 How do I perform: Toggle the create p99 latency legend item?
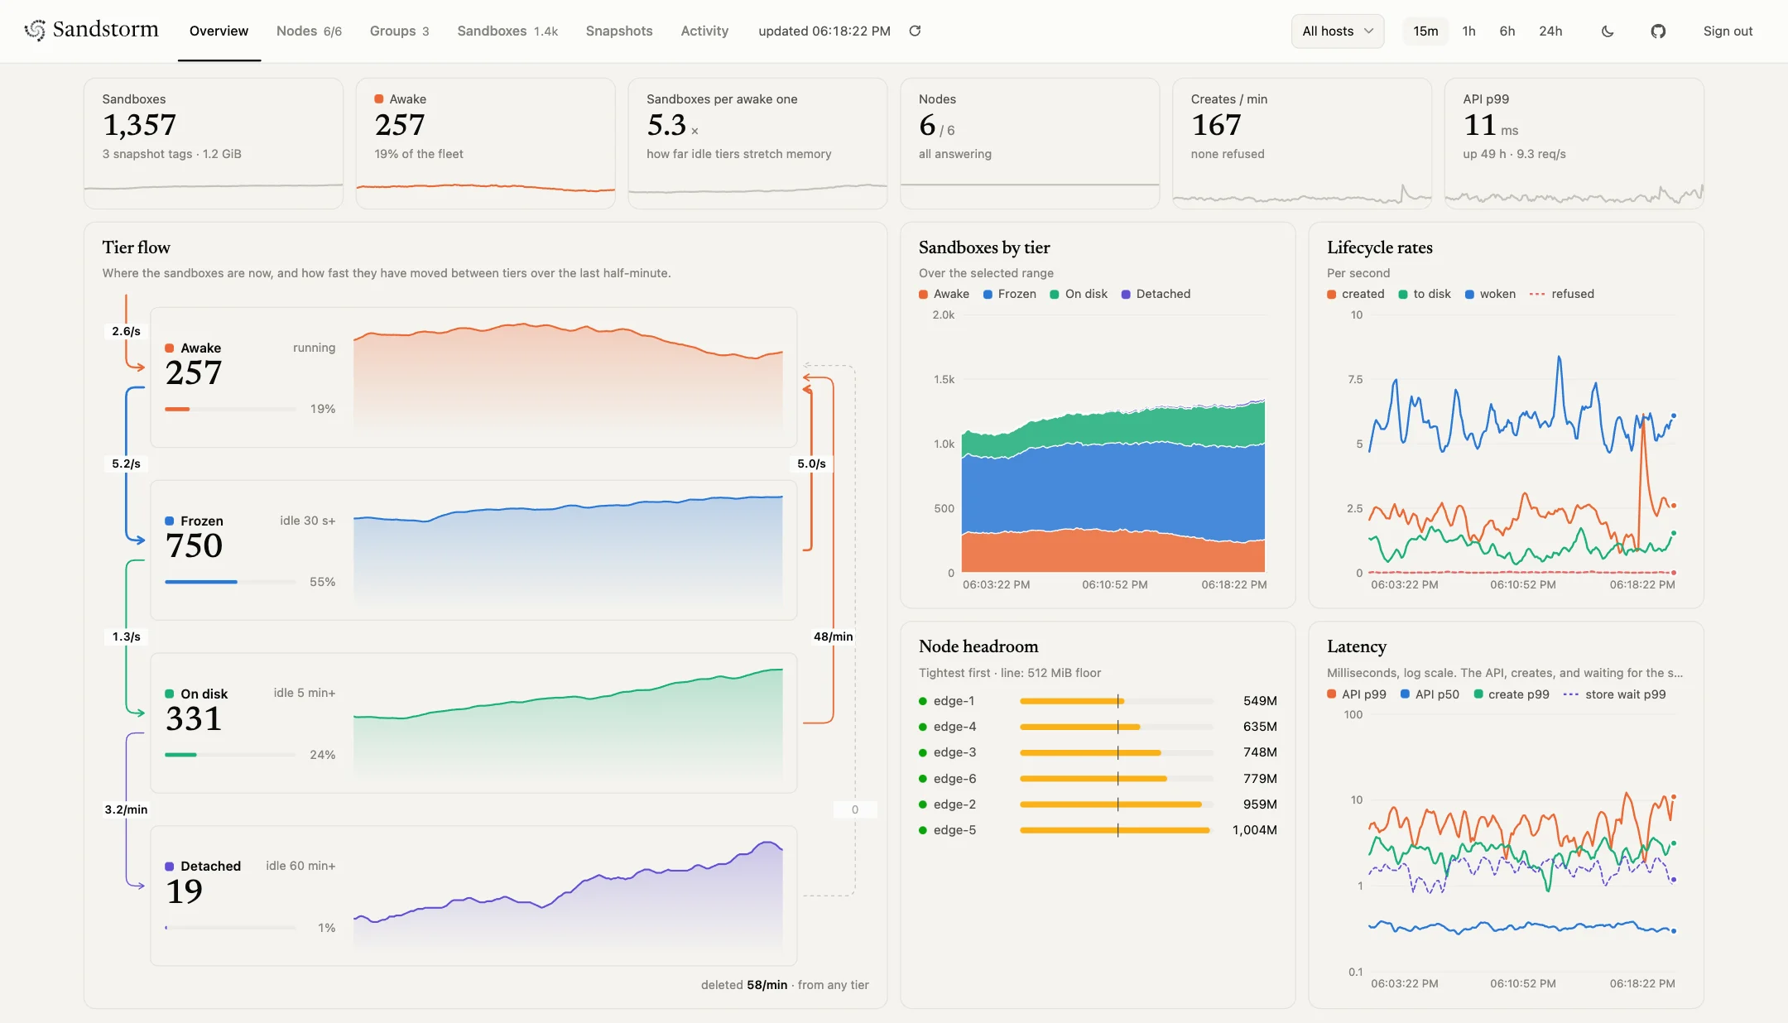[x=1512, y=694]
